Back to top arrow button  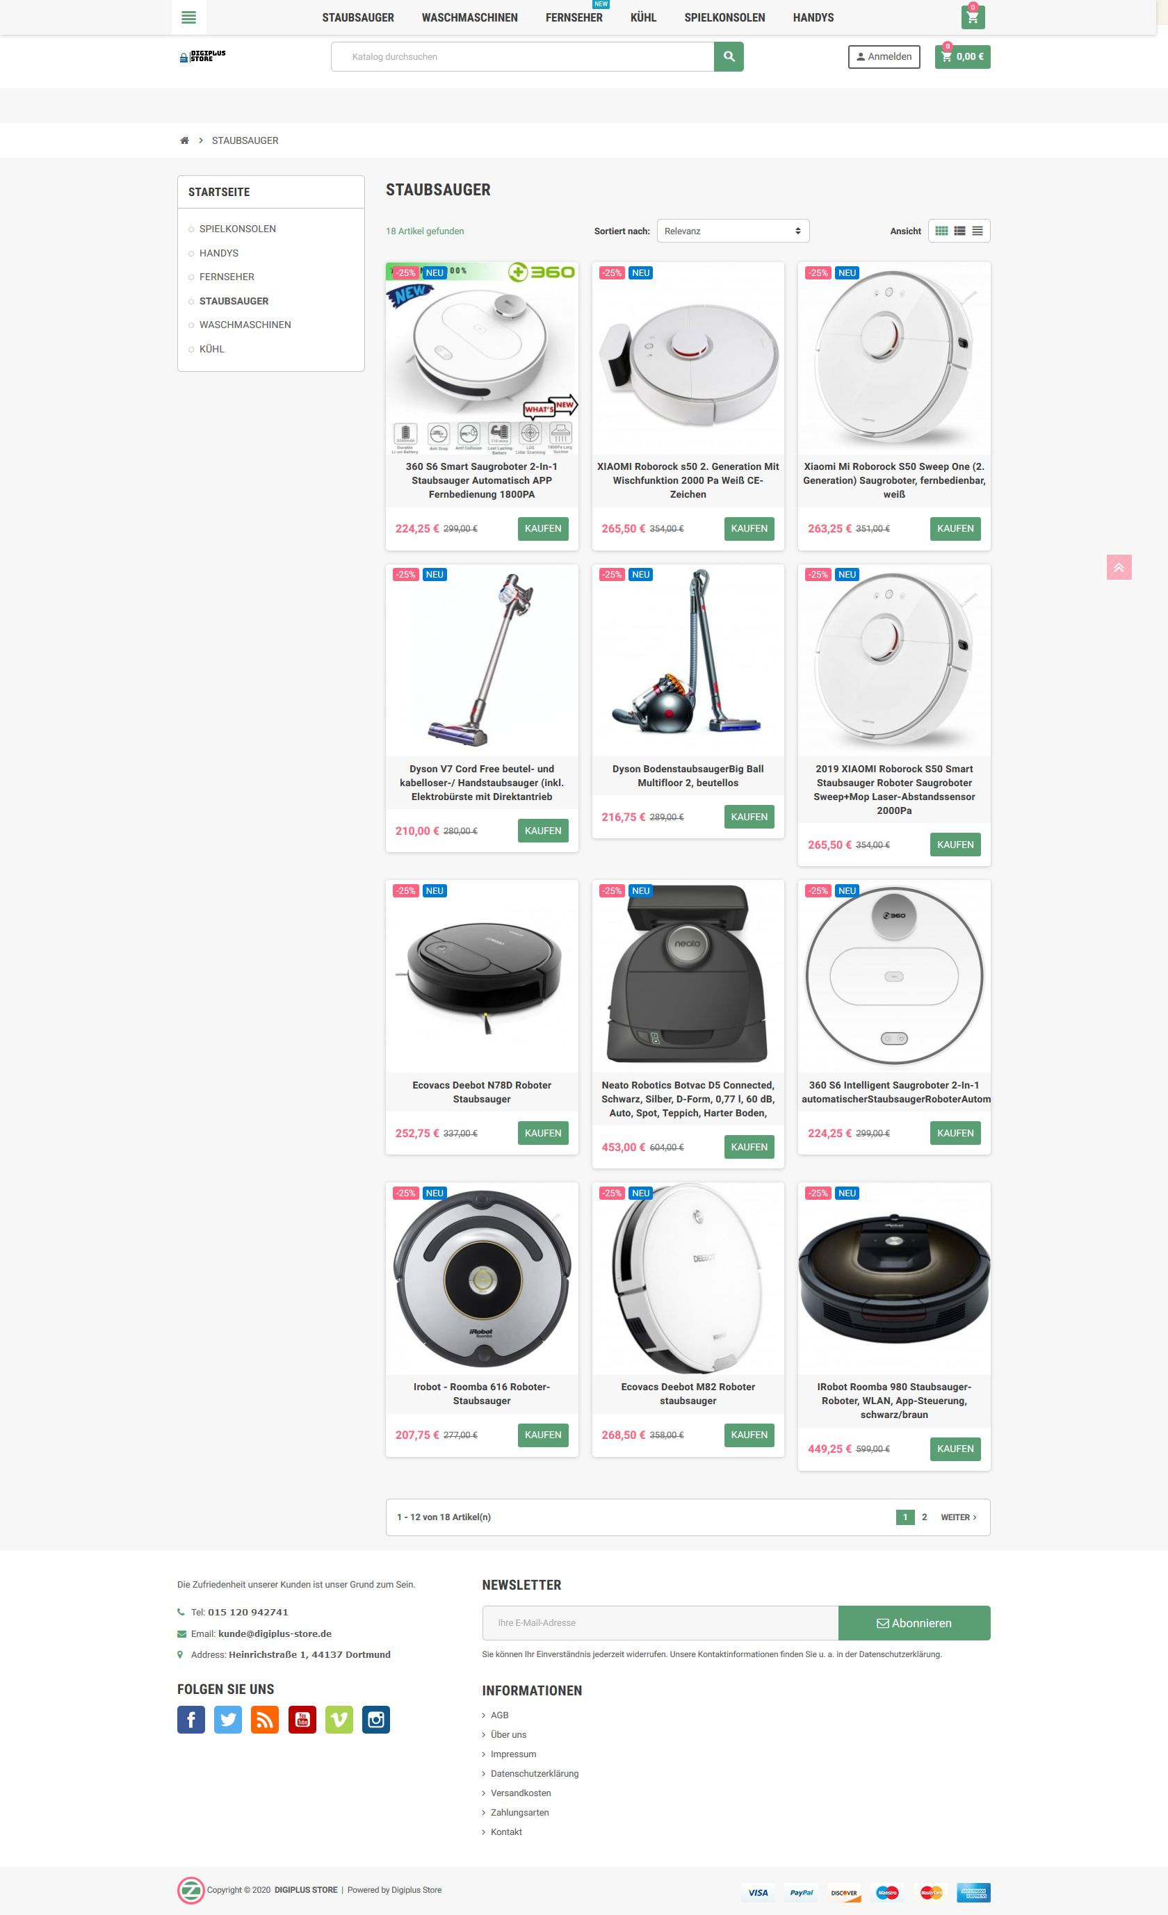tap(1118, 567)
